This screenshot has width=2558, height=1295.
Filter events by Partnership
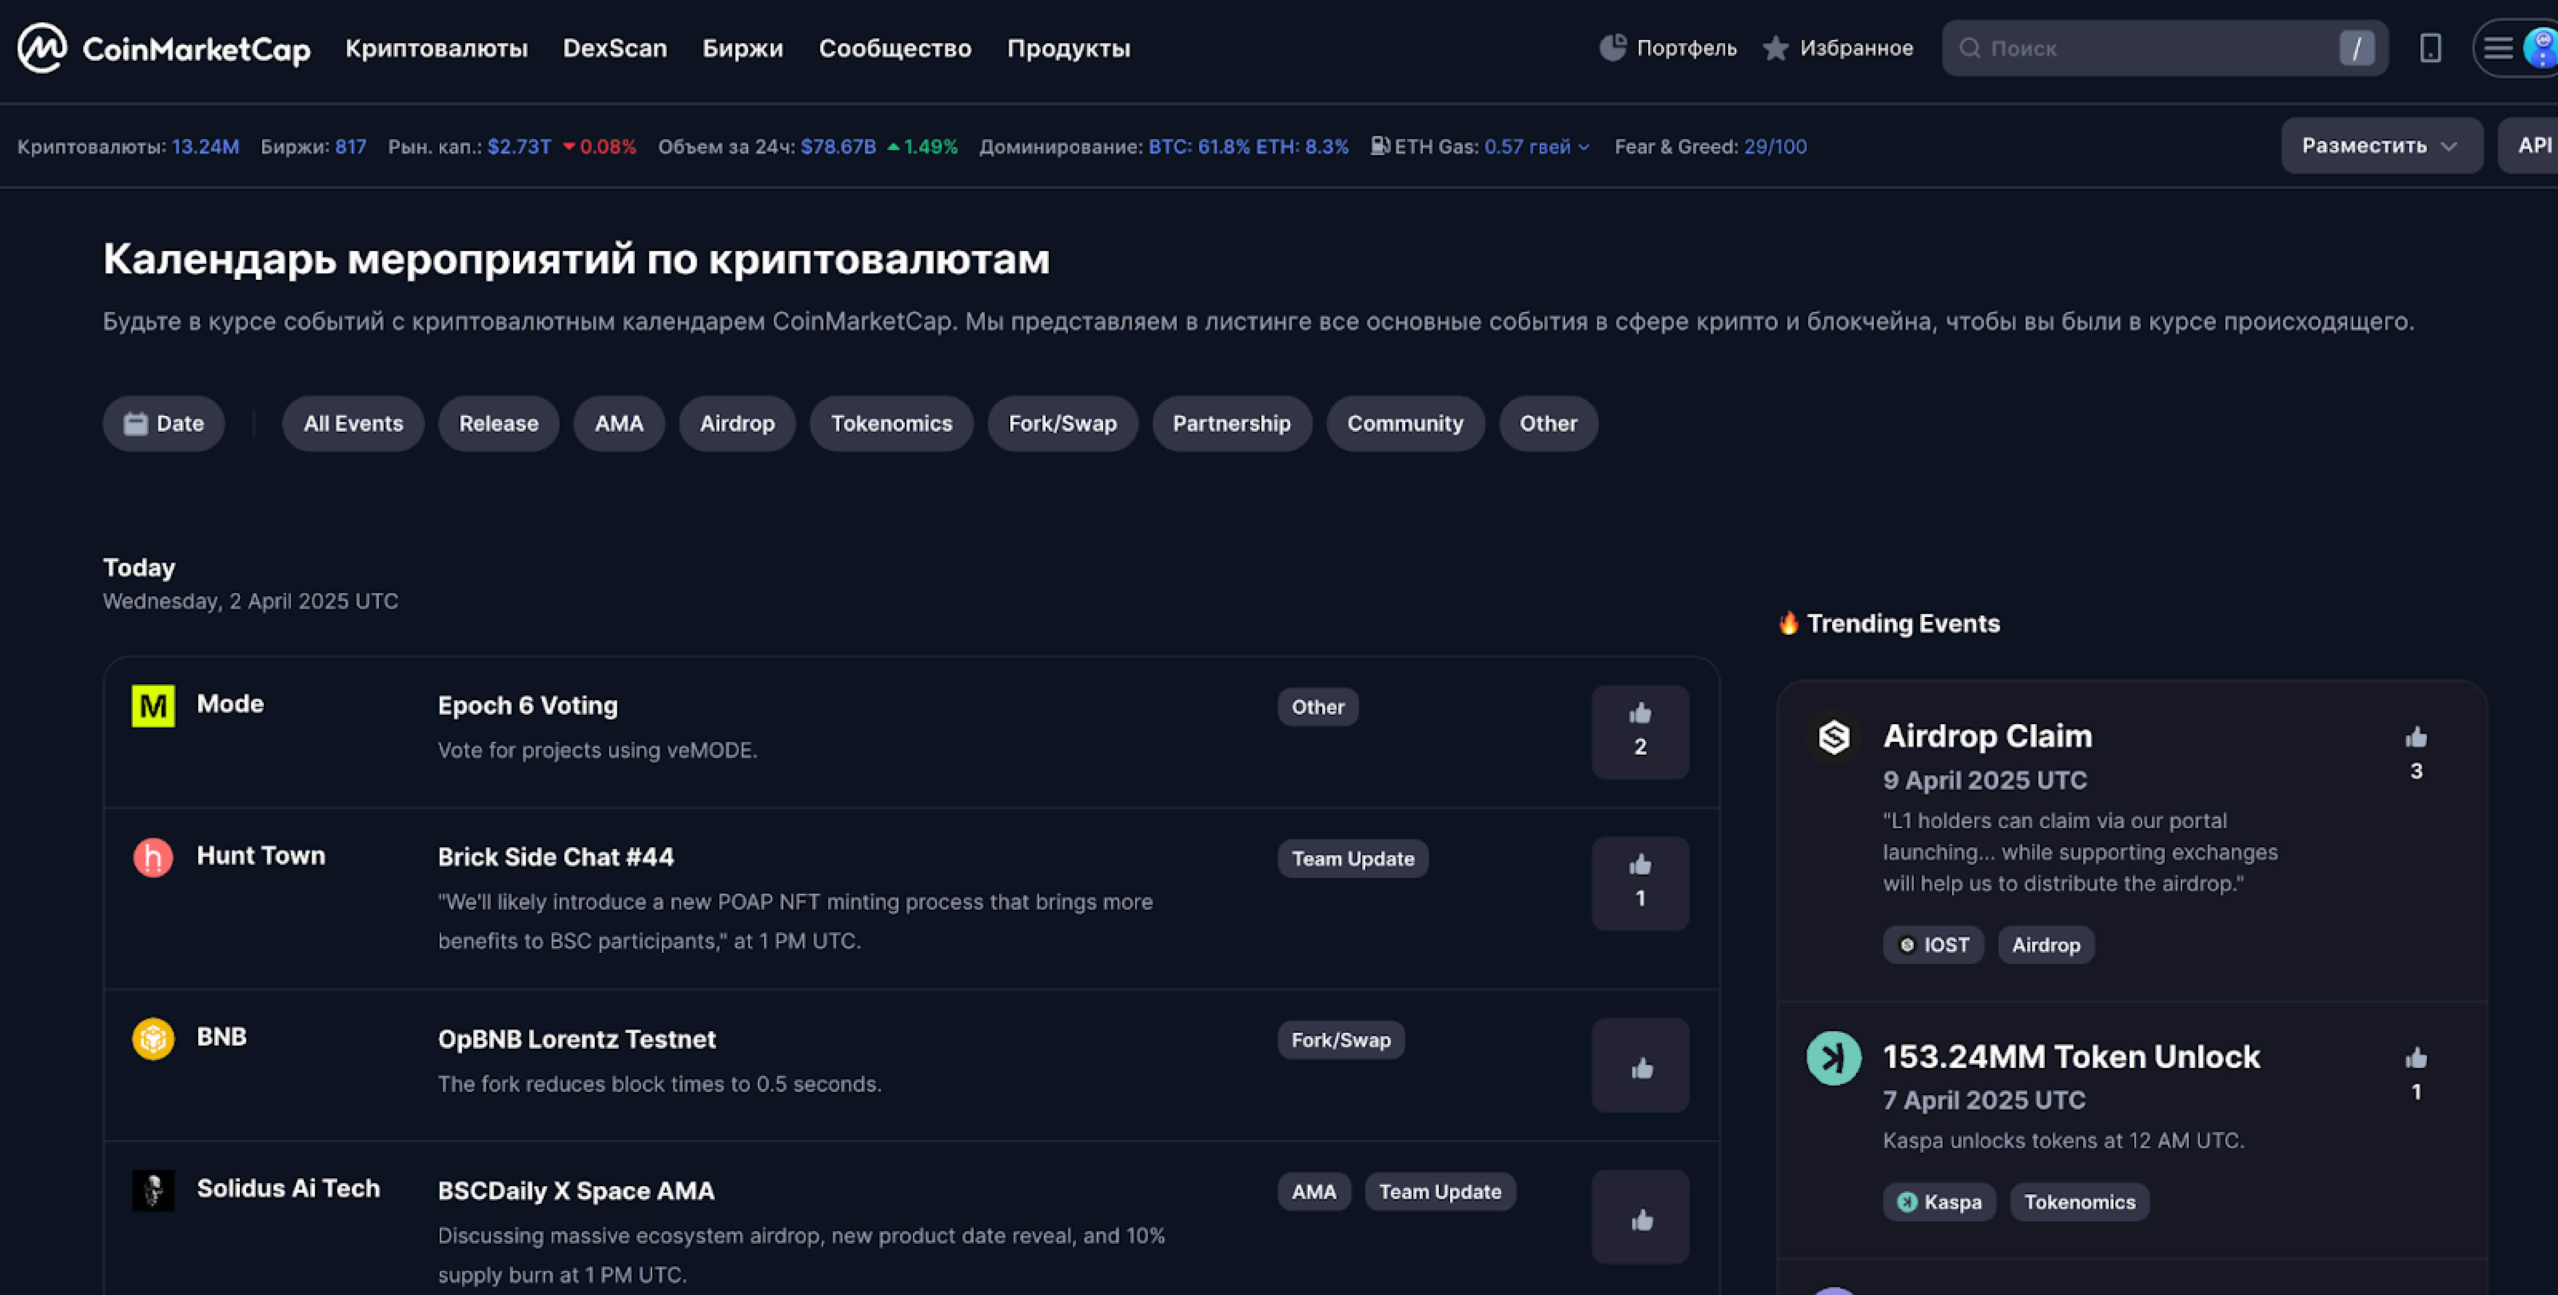[1232, 424]
